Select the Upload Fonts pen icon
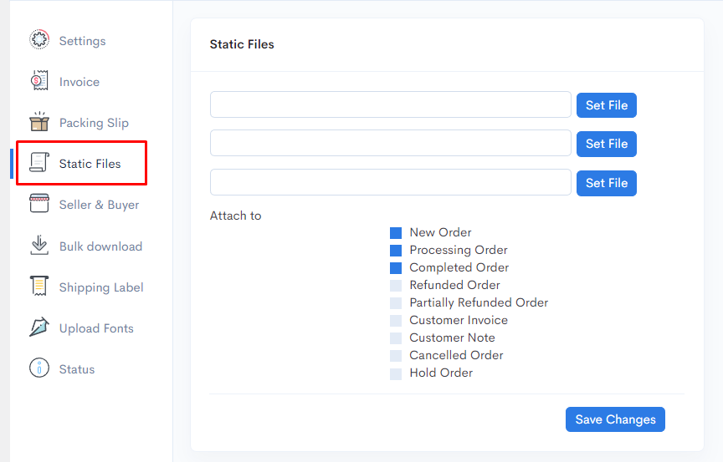Viewport: 723px width, 462px height. (x=39, y=327)
